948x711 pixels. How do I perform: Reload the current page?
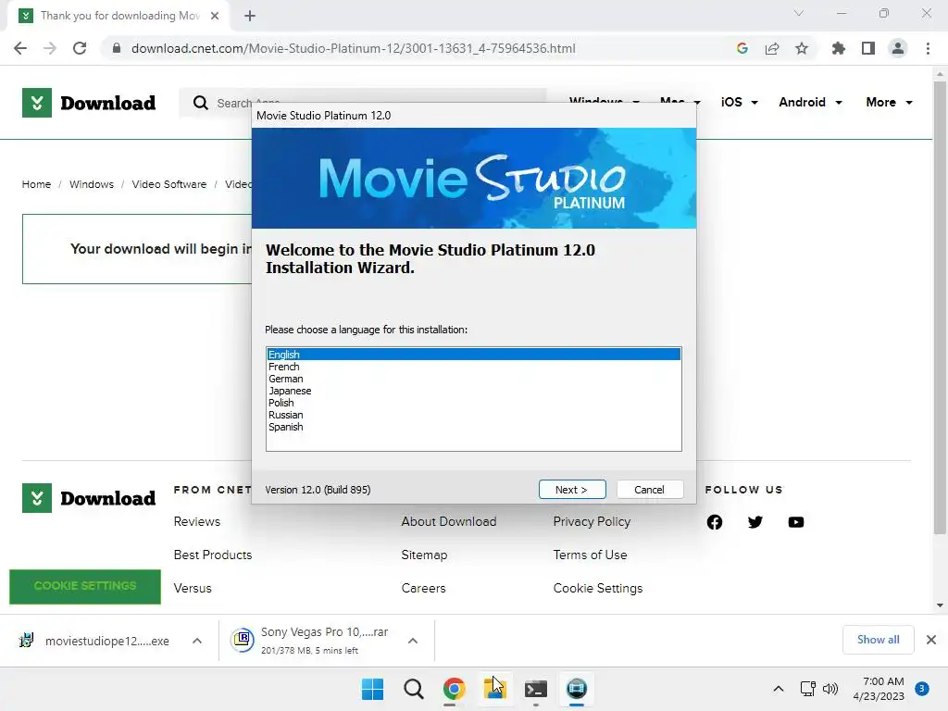coord(80,48)
